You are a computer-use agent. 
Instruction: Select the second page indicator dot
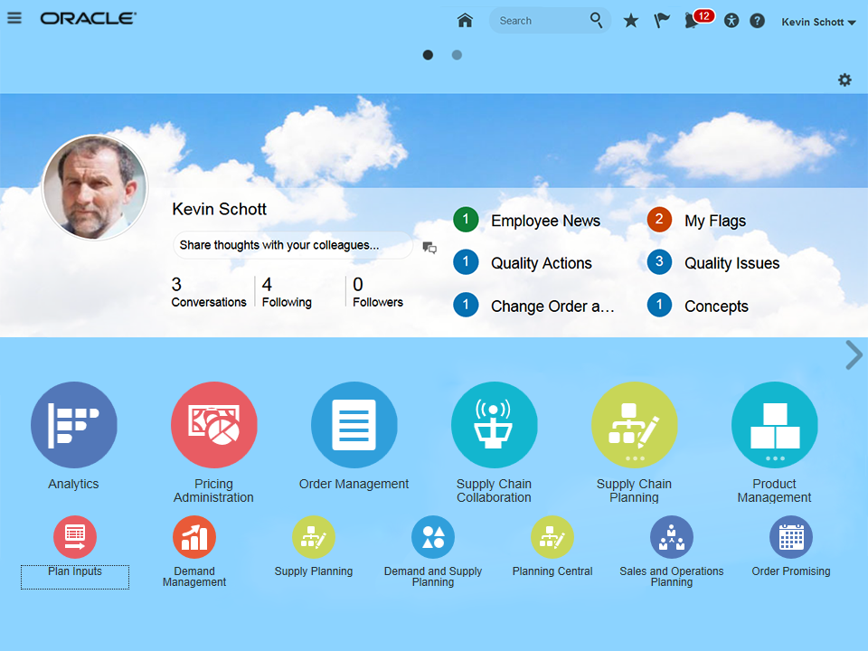click(457, 55)
